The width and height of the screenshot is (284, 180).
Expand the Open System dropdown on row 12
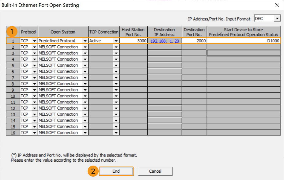(85, 108)
